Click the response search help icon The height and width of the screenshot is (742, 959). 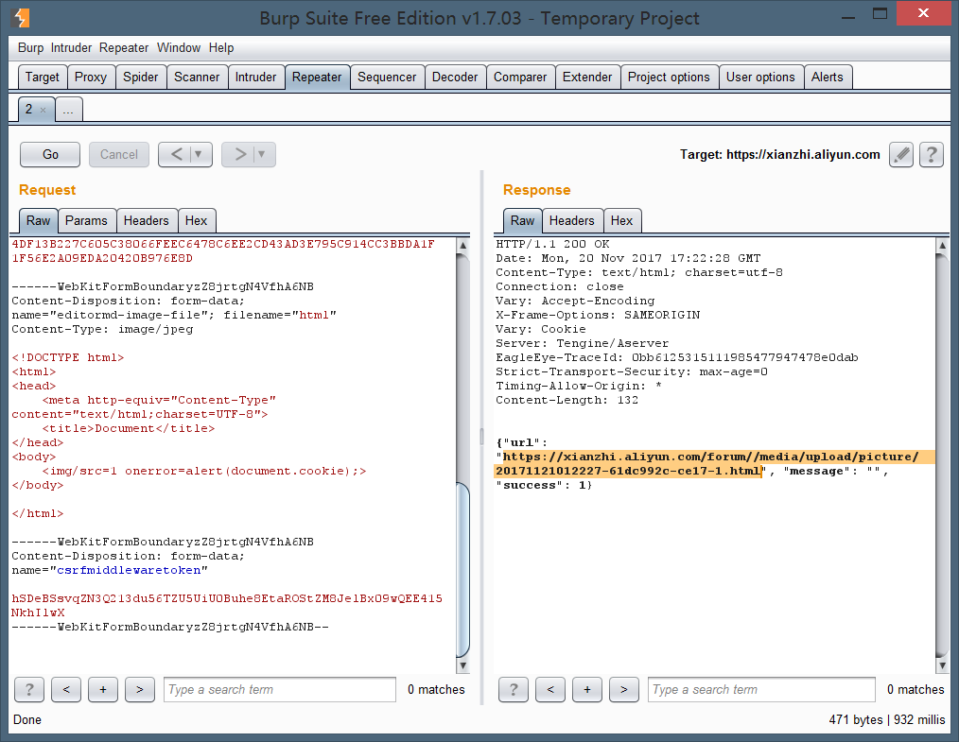[514, 689]
